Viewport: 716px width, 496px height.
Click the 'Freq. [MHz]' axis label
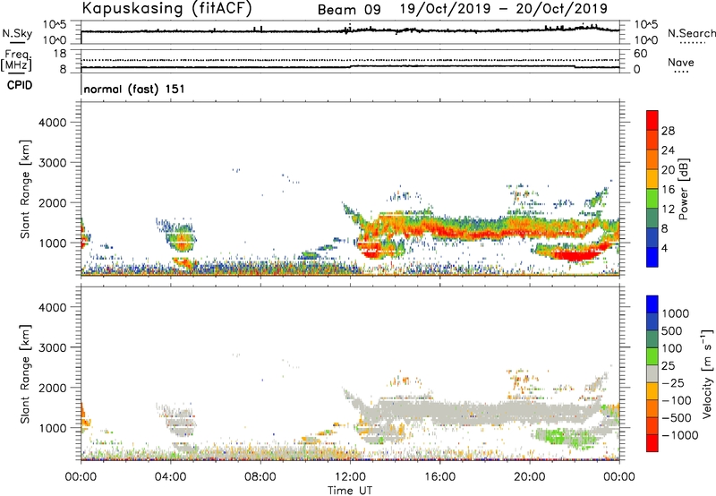(17, 61)
